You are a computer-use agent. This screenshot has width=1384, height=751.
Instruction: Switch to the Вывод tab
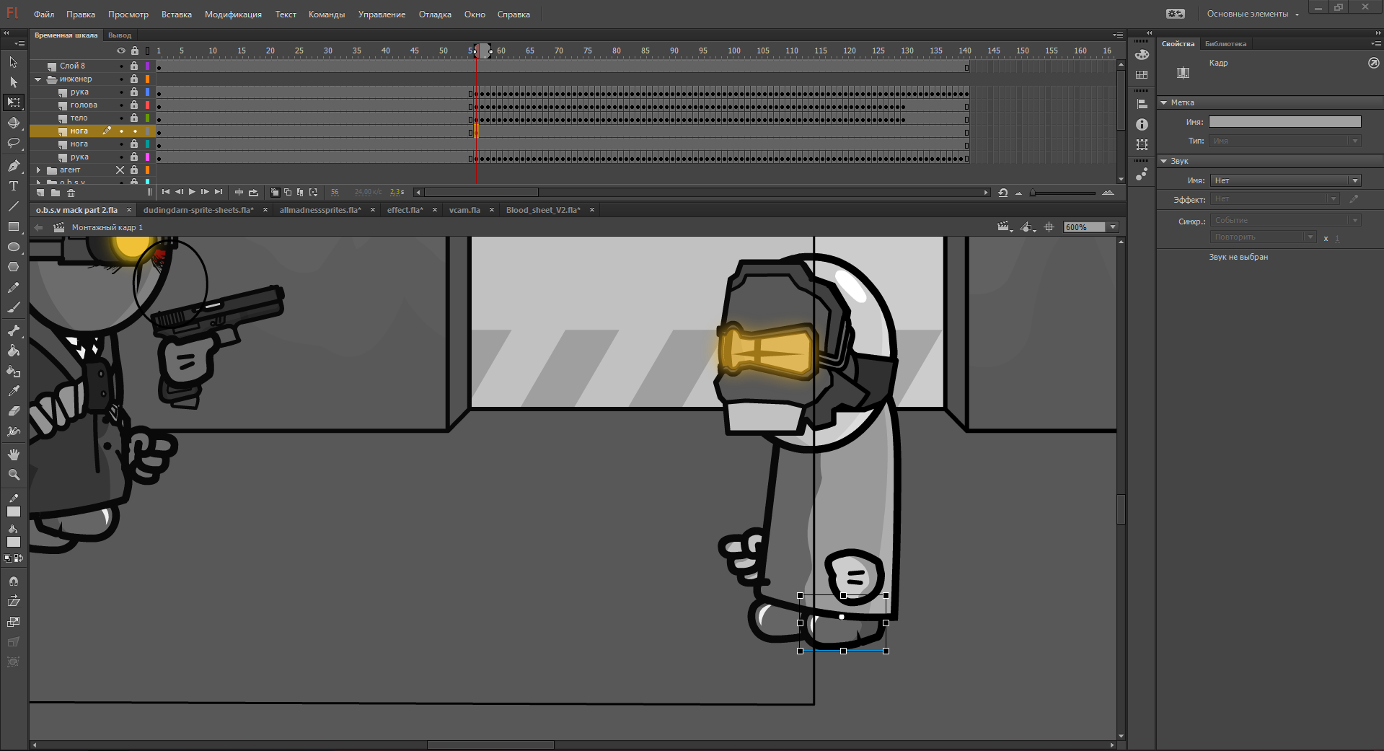tap(120, 35)
